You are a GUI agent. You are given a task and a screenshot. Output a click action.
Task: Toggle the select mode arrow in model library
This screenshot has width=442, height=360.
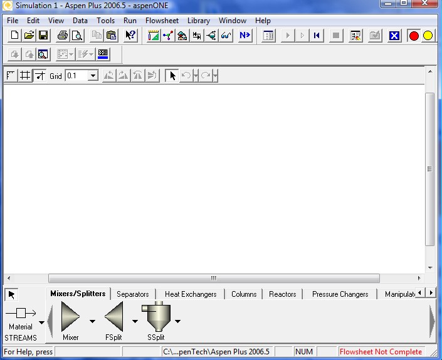coord(12,294)
